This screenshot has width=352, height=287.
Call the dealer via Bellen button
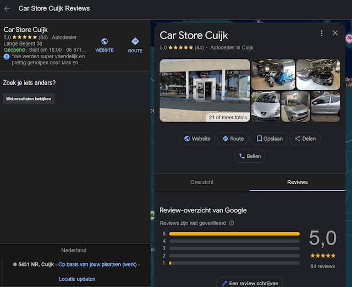250,156
